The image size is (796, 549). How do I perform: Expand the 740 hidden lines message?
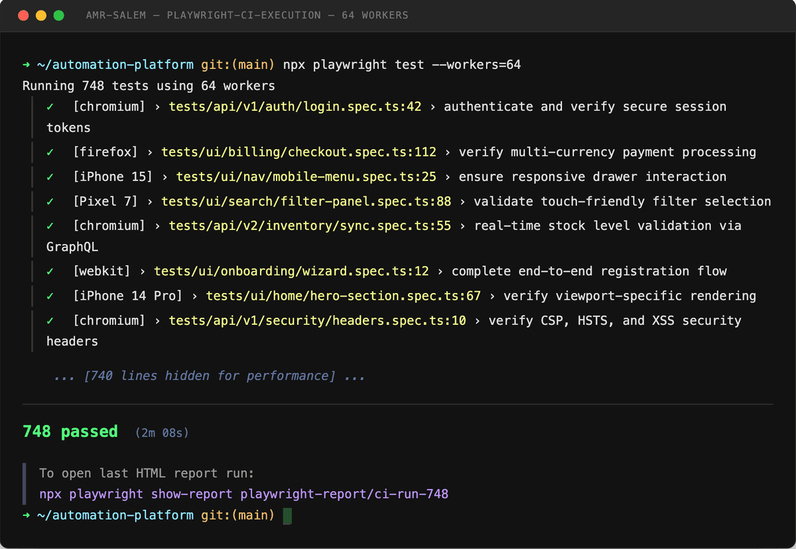(x=209, y=376)
